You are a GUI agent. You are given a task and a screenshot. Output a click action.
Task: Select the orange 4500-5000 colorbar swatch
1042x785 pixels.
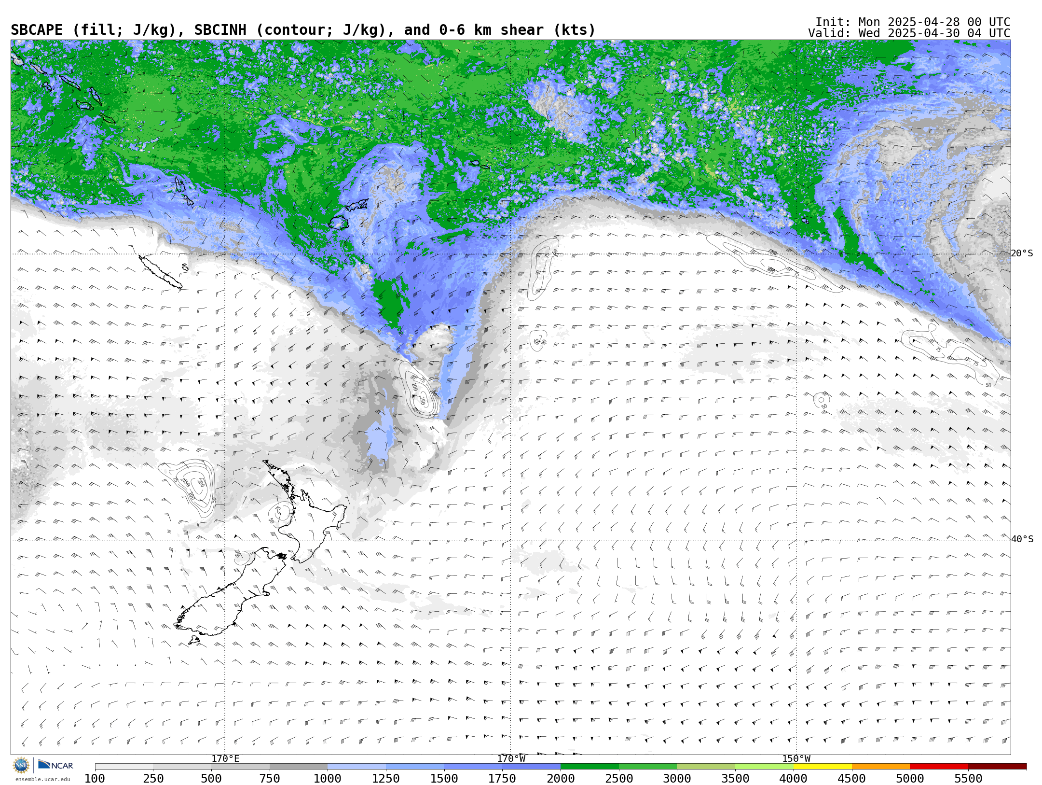pyautogui.click(x=881, y=767)
